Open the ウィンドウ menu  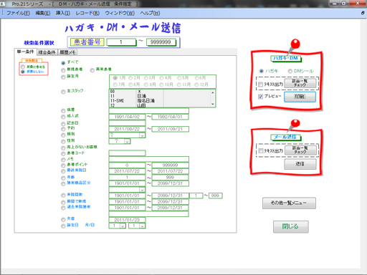click(x=120, y=13)
